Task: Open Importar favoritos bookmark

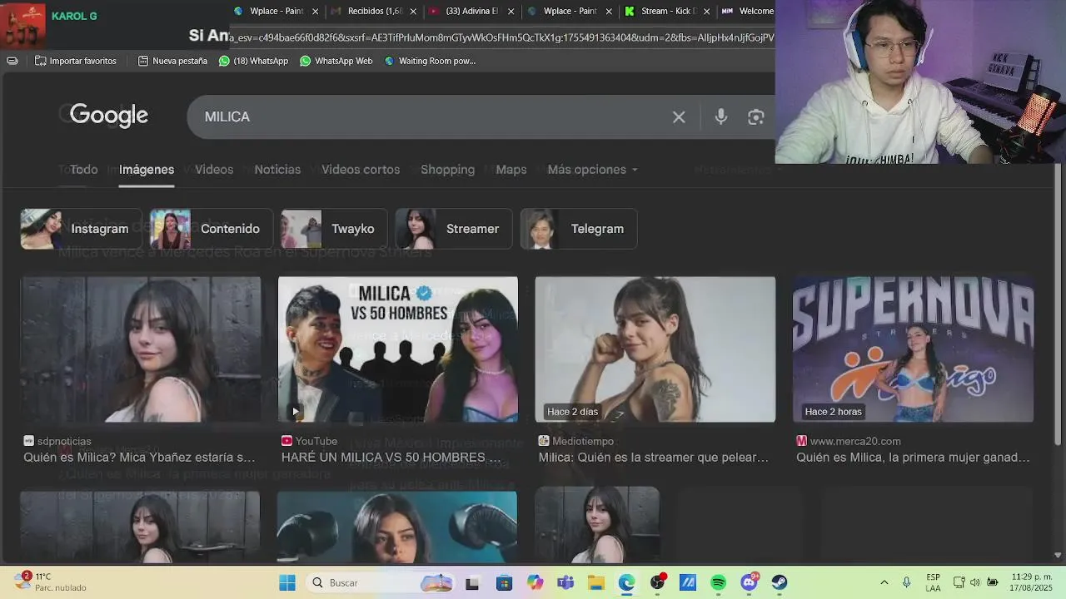Action: click(x=75, y=61)
